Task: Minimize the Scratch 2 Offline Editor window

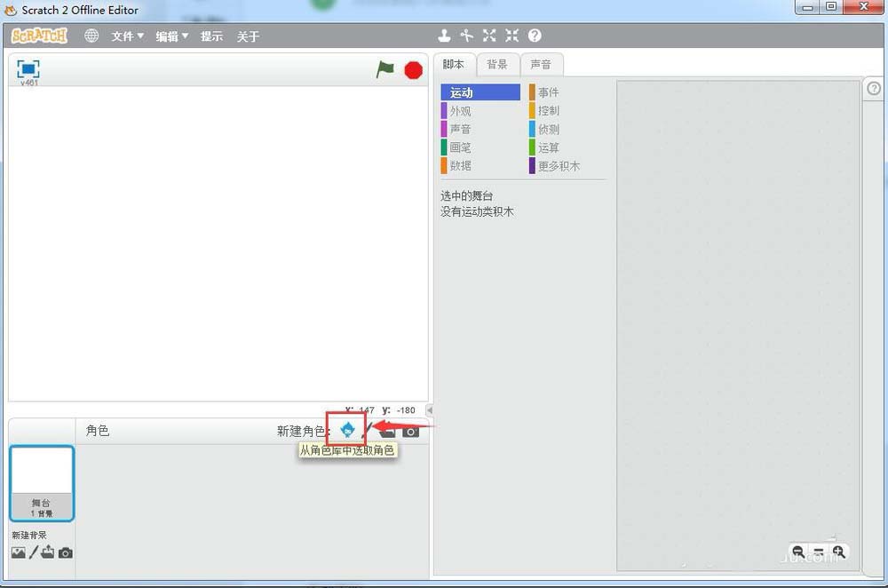Action: pos(808,8)
